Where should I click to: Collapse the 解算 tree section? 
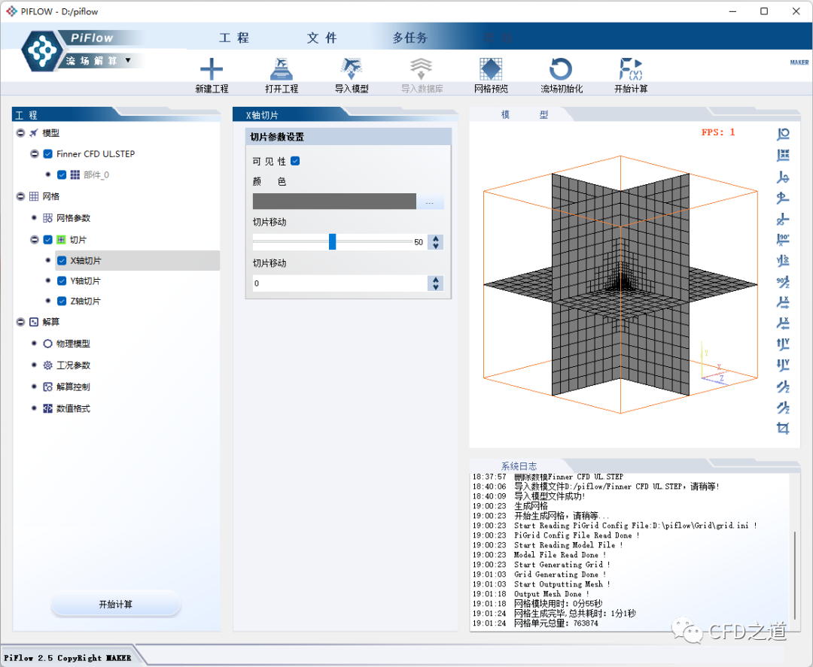(x=20, y=322)
